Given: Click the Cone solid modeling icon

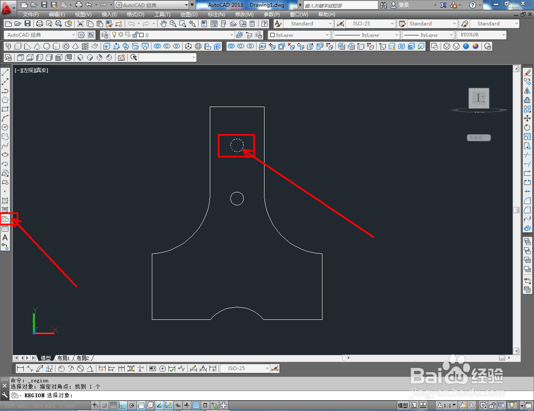Looking at the screenshot, I should (37, 46).
